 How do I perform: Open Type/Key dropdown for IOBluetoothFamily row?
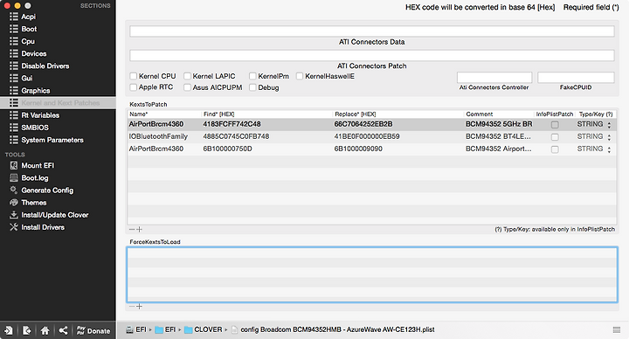tap(609, 137)
